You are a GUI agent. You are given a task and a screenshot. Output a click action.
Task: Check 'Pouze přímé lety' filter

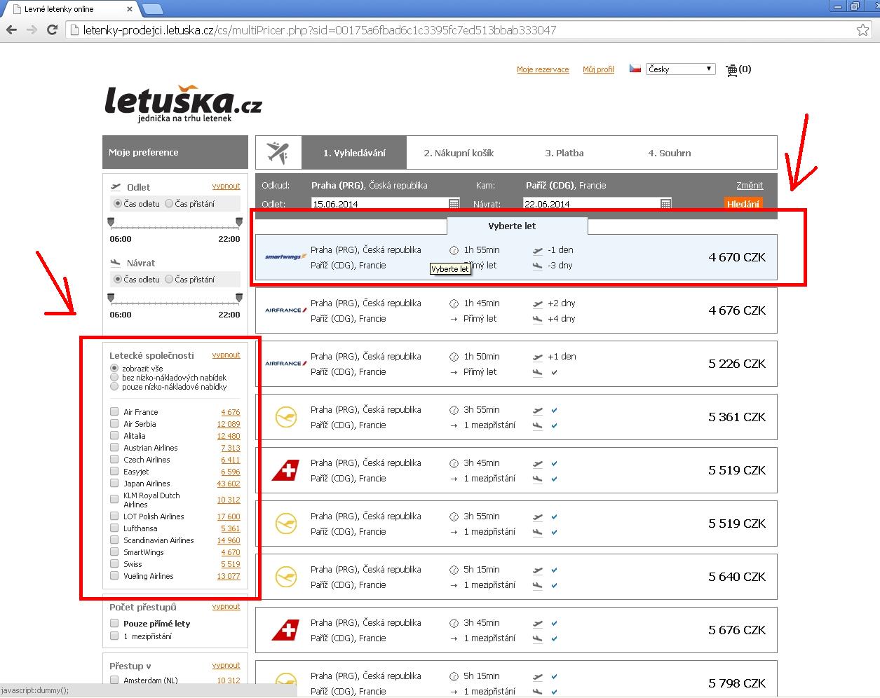(x=114, y=624)
